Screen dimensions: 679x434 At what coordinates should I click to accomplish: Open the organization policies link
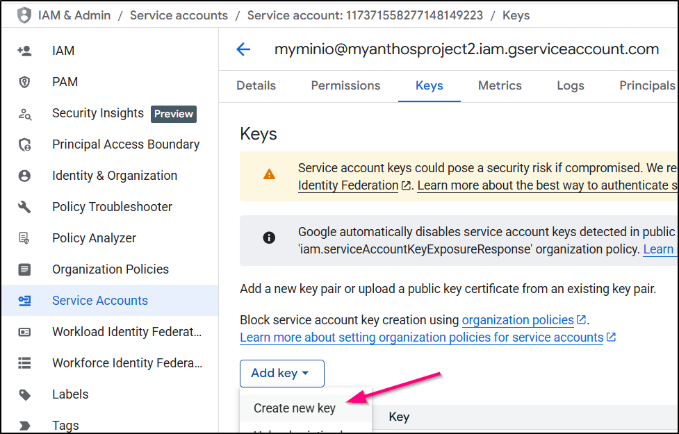coord(518,320)
